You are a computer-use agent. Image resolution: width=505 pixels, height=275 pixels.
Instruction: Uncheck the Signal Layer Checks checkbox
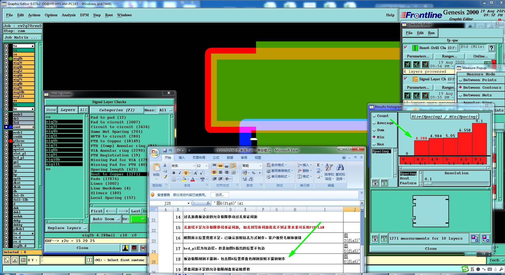[x=406, y=78]
